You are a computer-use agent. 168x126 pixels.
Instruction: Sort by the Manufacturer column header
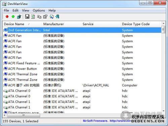tap(62, 24)
